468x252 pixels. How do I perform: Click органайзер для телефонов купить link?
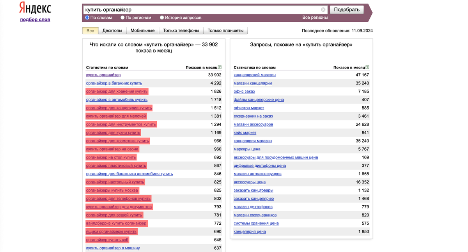[118, 199]
